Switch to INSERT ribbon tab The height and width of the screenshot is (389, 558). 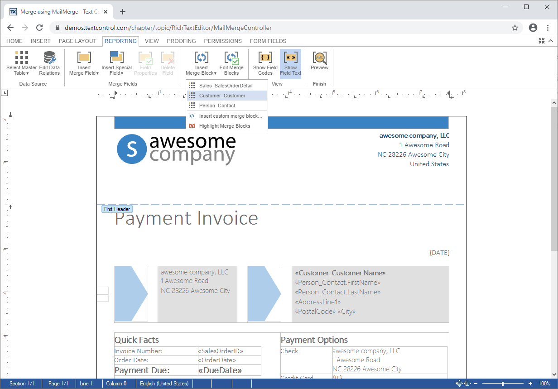pos(41,41)
